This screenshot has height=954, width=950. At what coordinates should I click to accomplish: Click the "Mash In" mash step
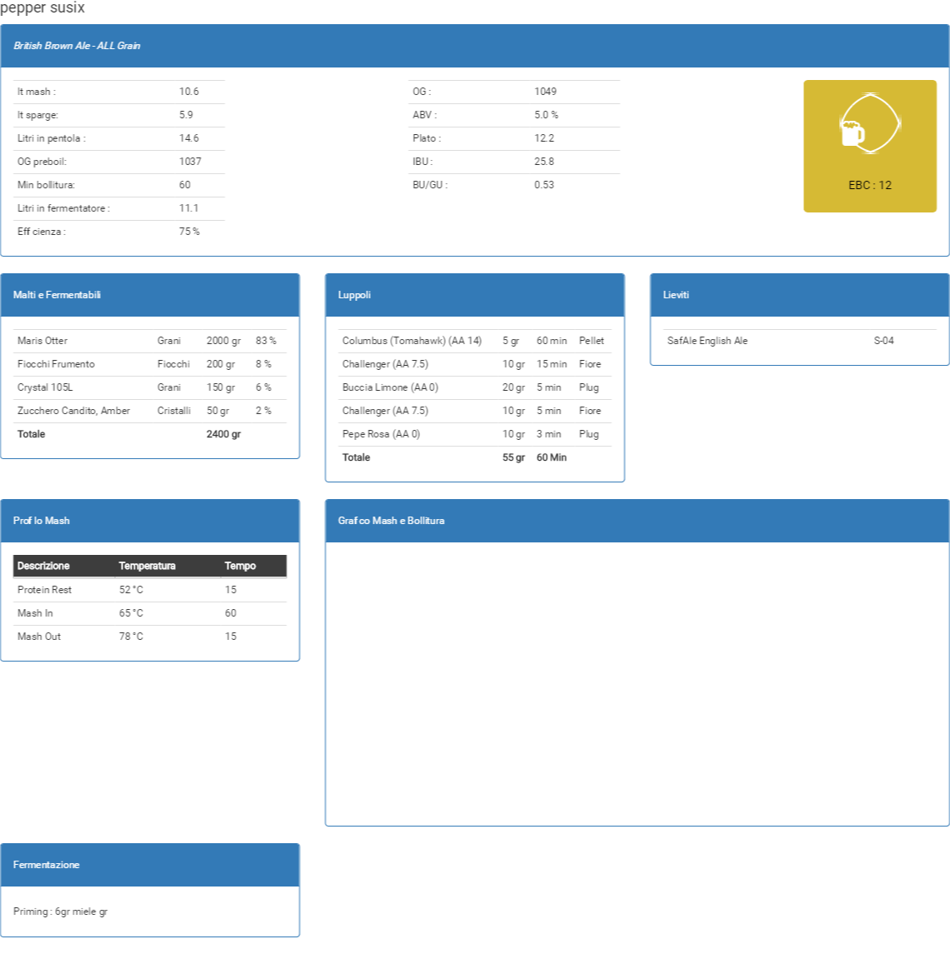[35, 613]
